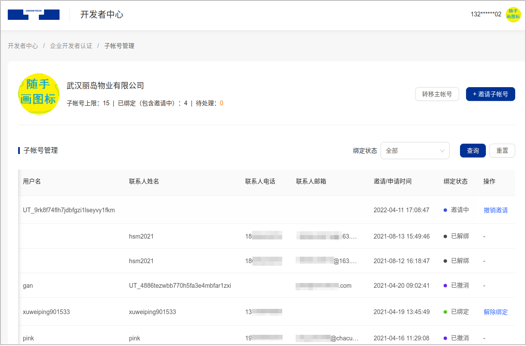The height and width of the screenshot is (346, 526).
Task: Click 撤销邀请 link in first row
Action: pos(495,210)
